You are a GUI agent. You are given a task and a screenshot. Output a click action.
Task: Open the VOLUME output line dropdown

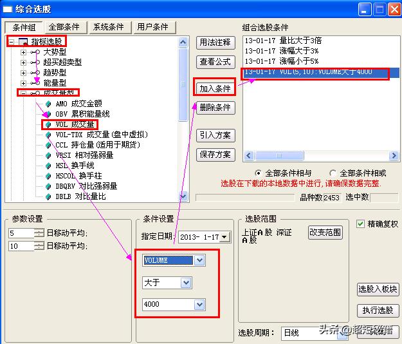pyautogui.click(x=199, y=260)
